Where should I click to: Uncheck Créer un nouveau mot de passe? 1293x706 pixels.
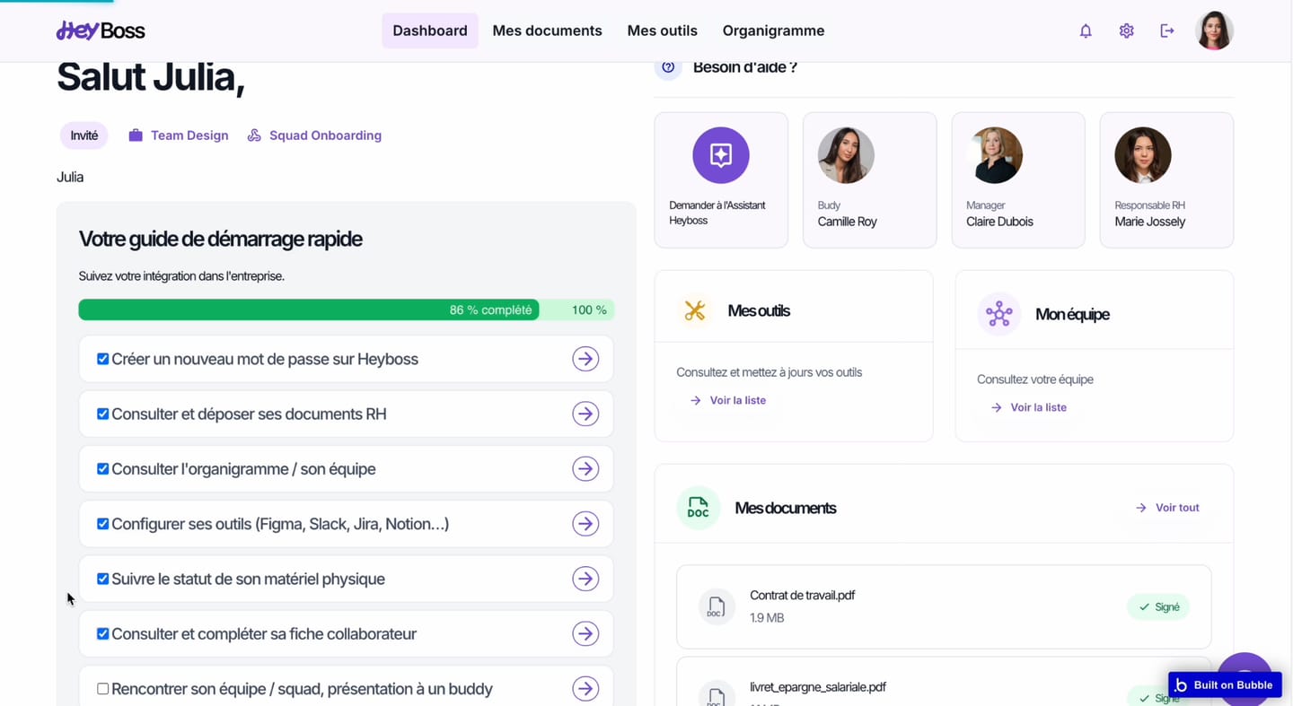click(103, 359)
